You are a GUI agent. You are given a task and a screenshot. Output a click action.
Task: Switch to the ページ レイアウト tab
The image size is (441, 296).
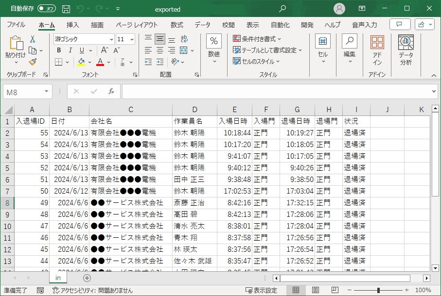(x=137, y=25)
